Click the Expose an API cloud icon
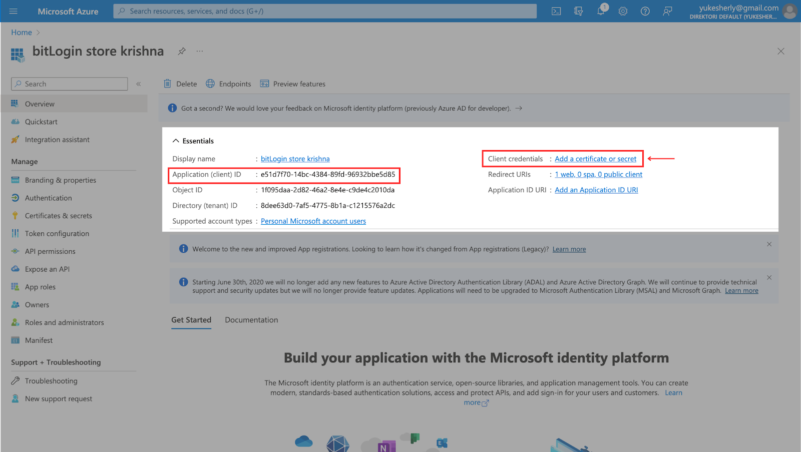801x452 pixels. pyautogui.click(x=16, y=269)
